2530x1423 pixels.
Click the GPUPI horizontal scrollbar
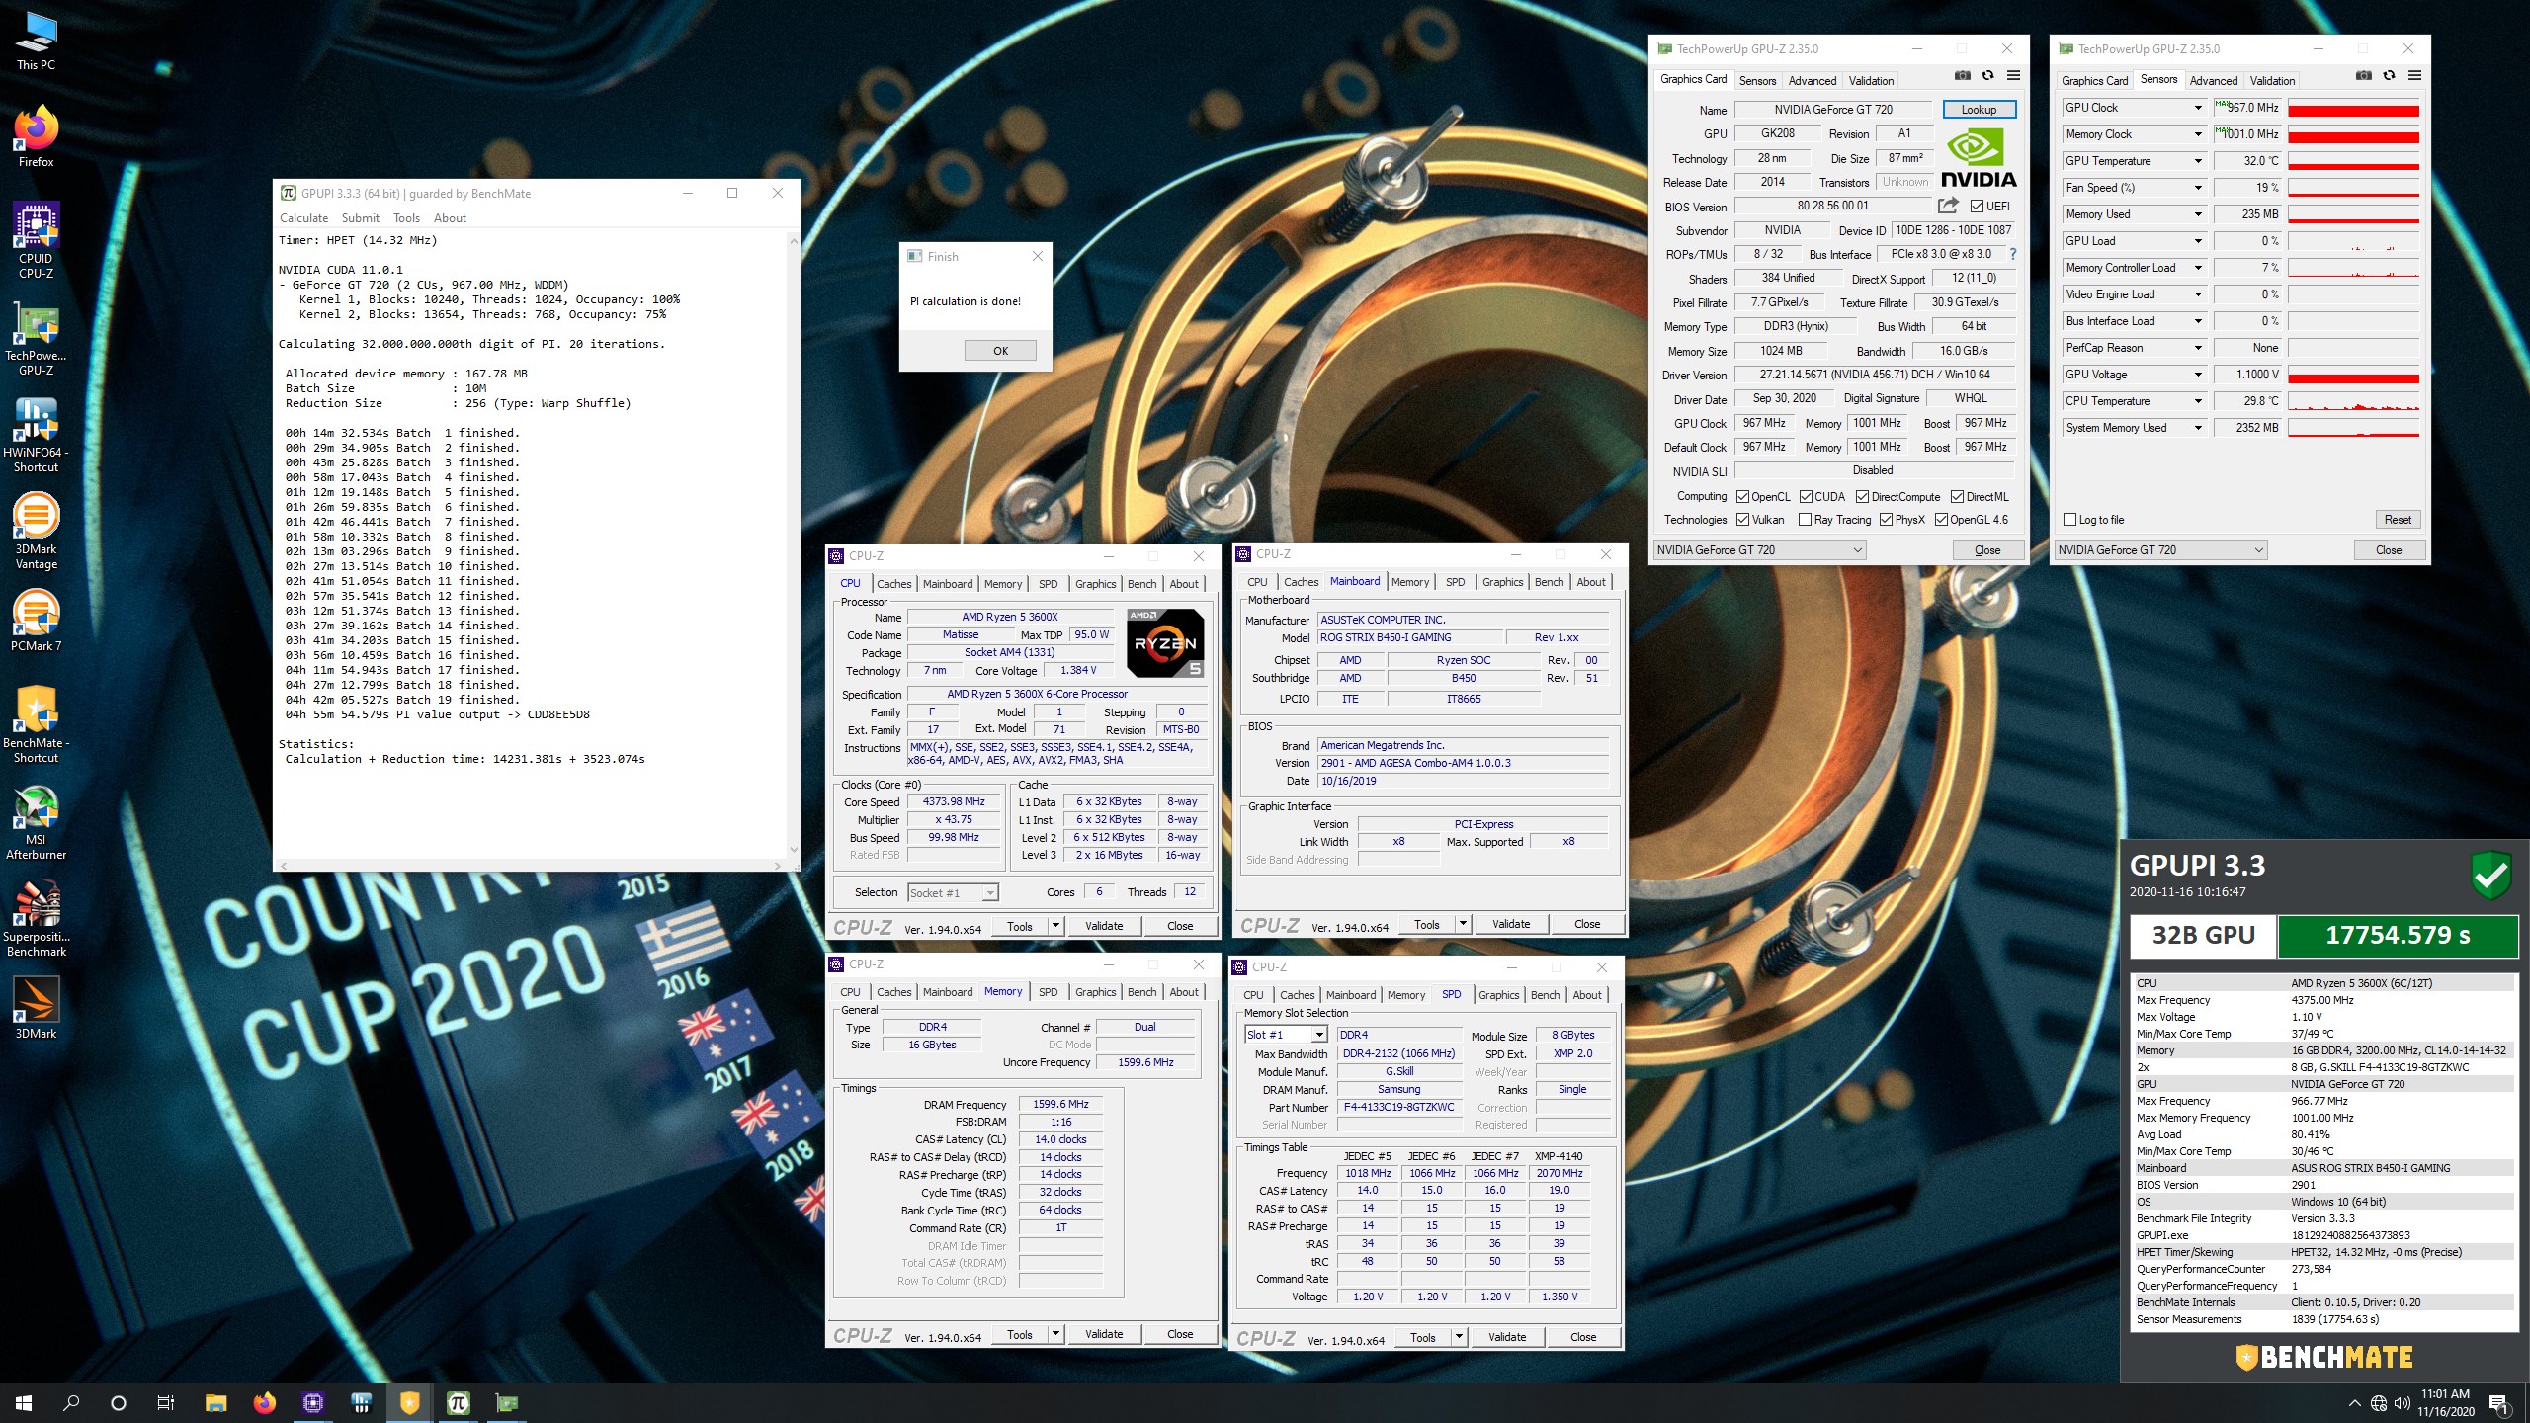pyautogui.click(x=532, y=865)
